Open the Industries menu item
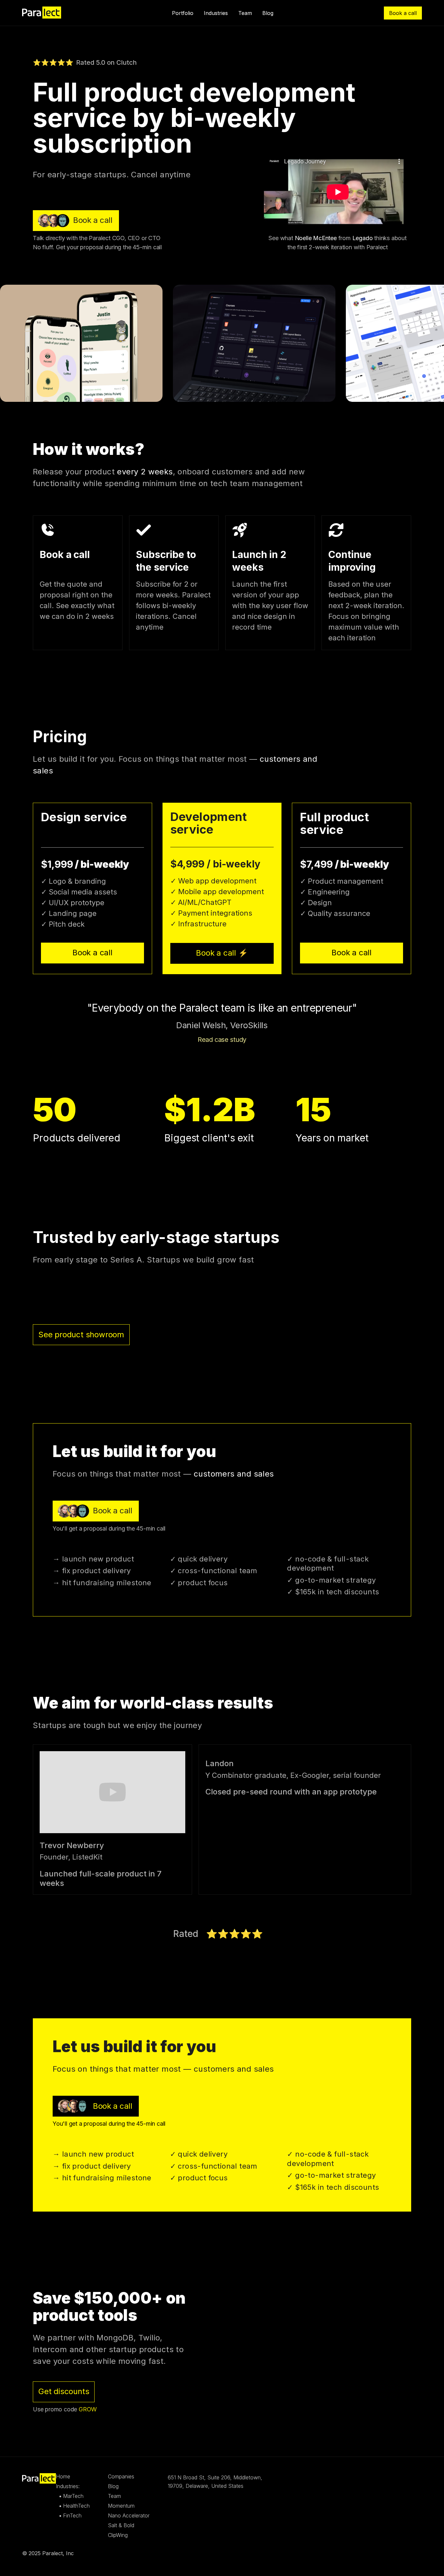Image resolution: width=444 pixels, height=2576 pixels. (216, 13)
